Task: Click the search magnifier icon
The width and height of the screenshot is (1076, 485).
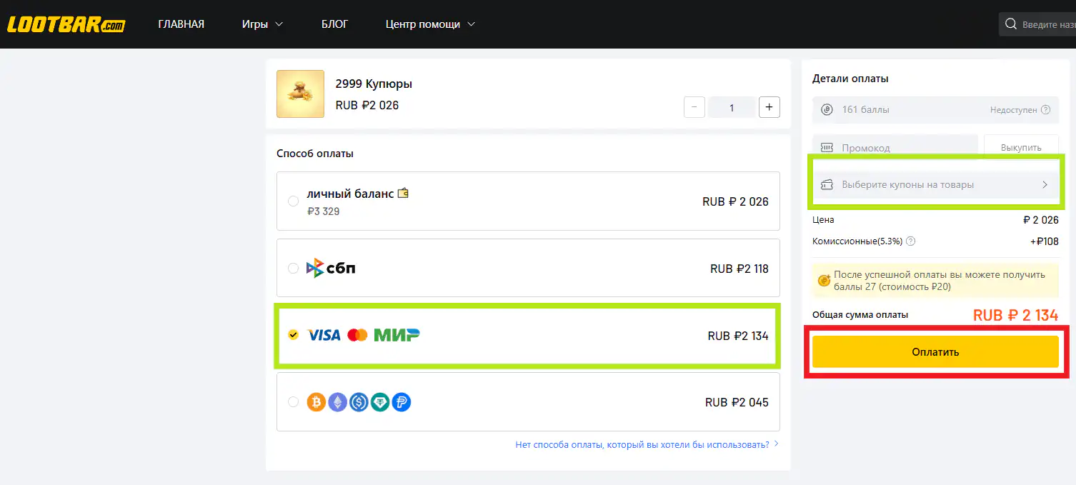Action: tap(1011, 24)
